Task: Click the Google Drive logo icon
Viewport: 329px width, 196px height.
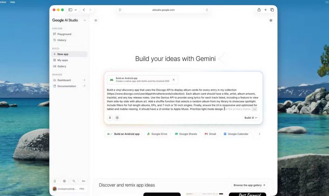Action: pyautogui.click(x=148, y=134)
